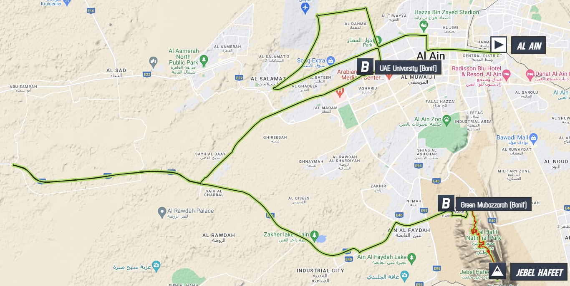The width and height of the screenshot is (570, 286).
Task: Select the UAE University bonus B marker
Action: (365, 67)
